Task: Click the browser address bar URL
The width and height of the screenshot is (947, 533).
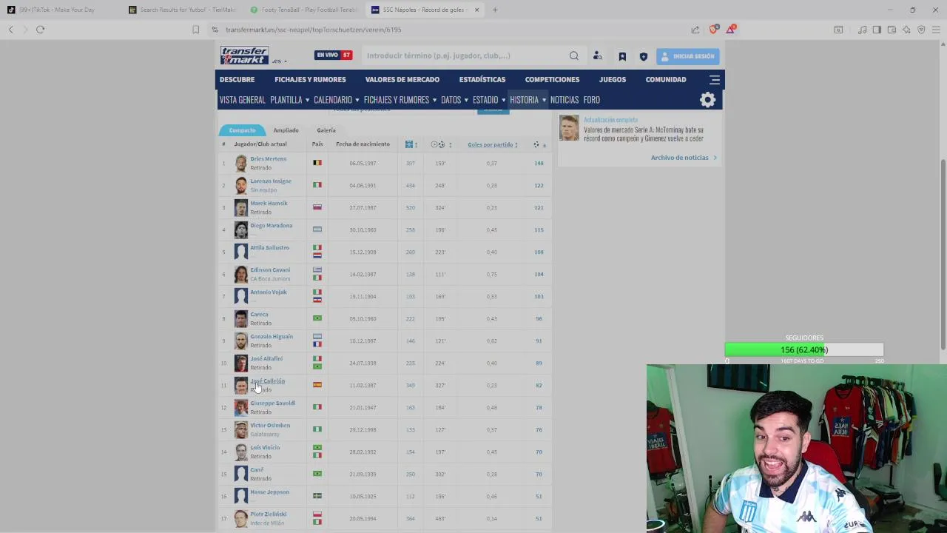Action: point(314,30)
